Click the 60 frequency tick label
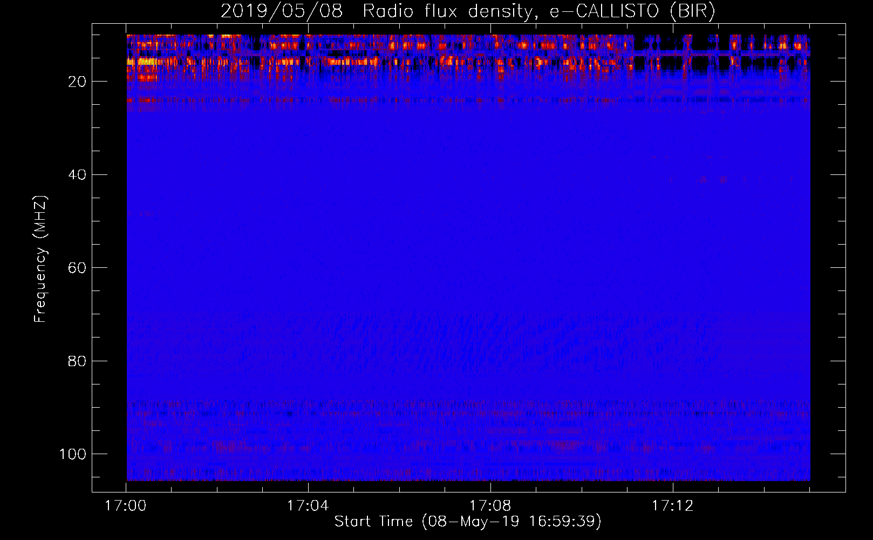This screenshot has height=540, width=873. point(77,268)
